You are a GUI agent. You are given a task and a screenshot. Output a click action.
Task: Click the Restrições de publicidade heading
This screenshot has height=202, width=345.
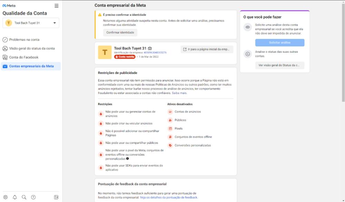coord(118,73)
